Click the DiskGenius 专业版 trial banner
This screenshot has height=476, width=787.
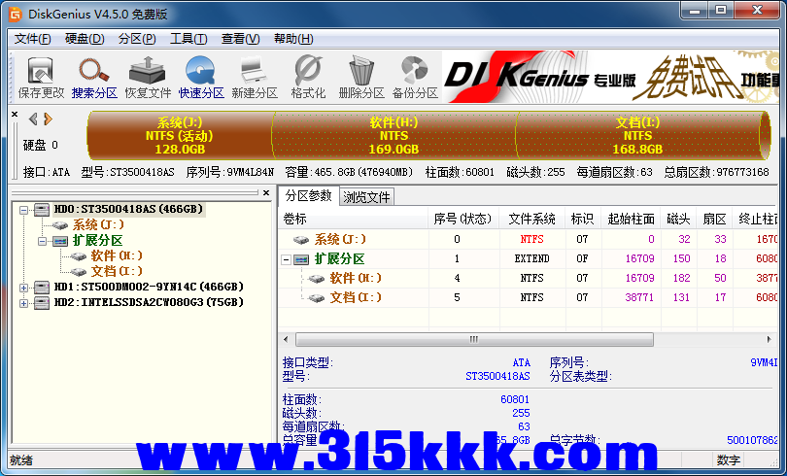click(610, 78)
